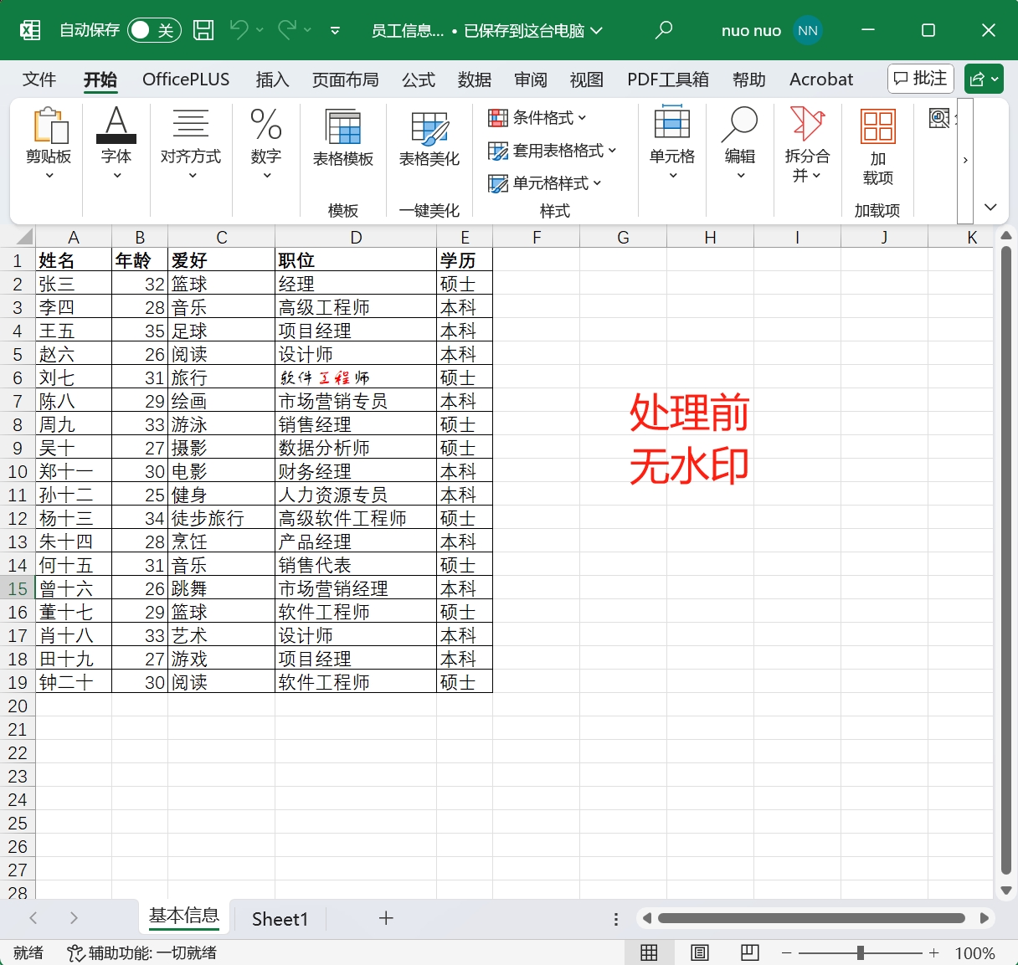This screenshot has width=1018, height=965.
Task: Click the undo arrow icon
Action: [x=239, y=30]
